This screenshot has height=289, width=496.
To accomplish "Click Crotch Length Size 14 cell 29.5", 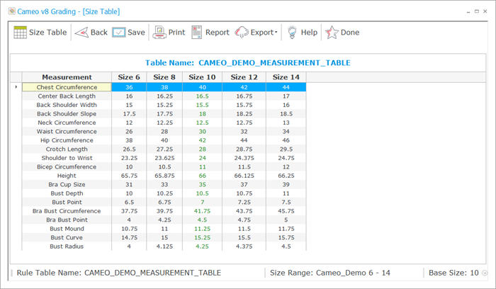I will click(286, 149).
